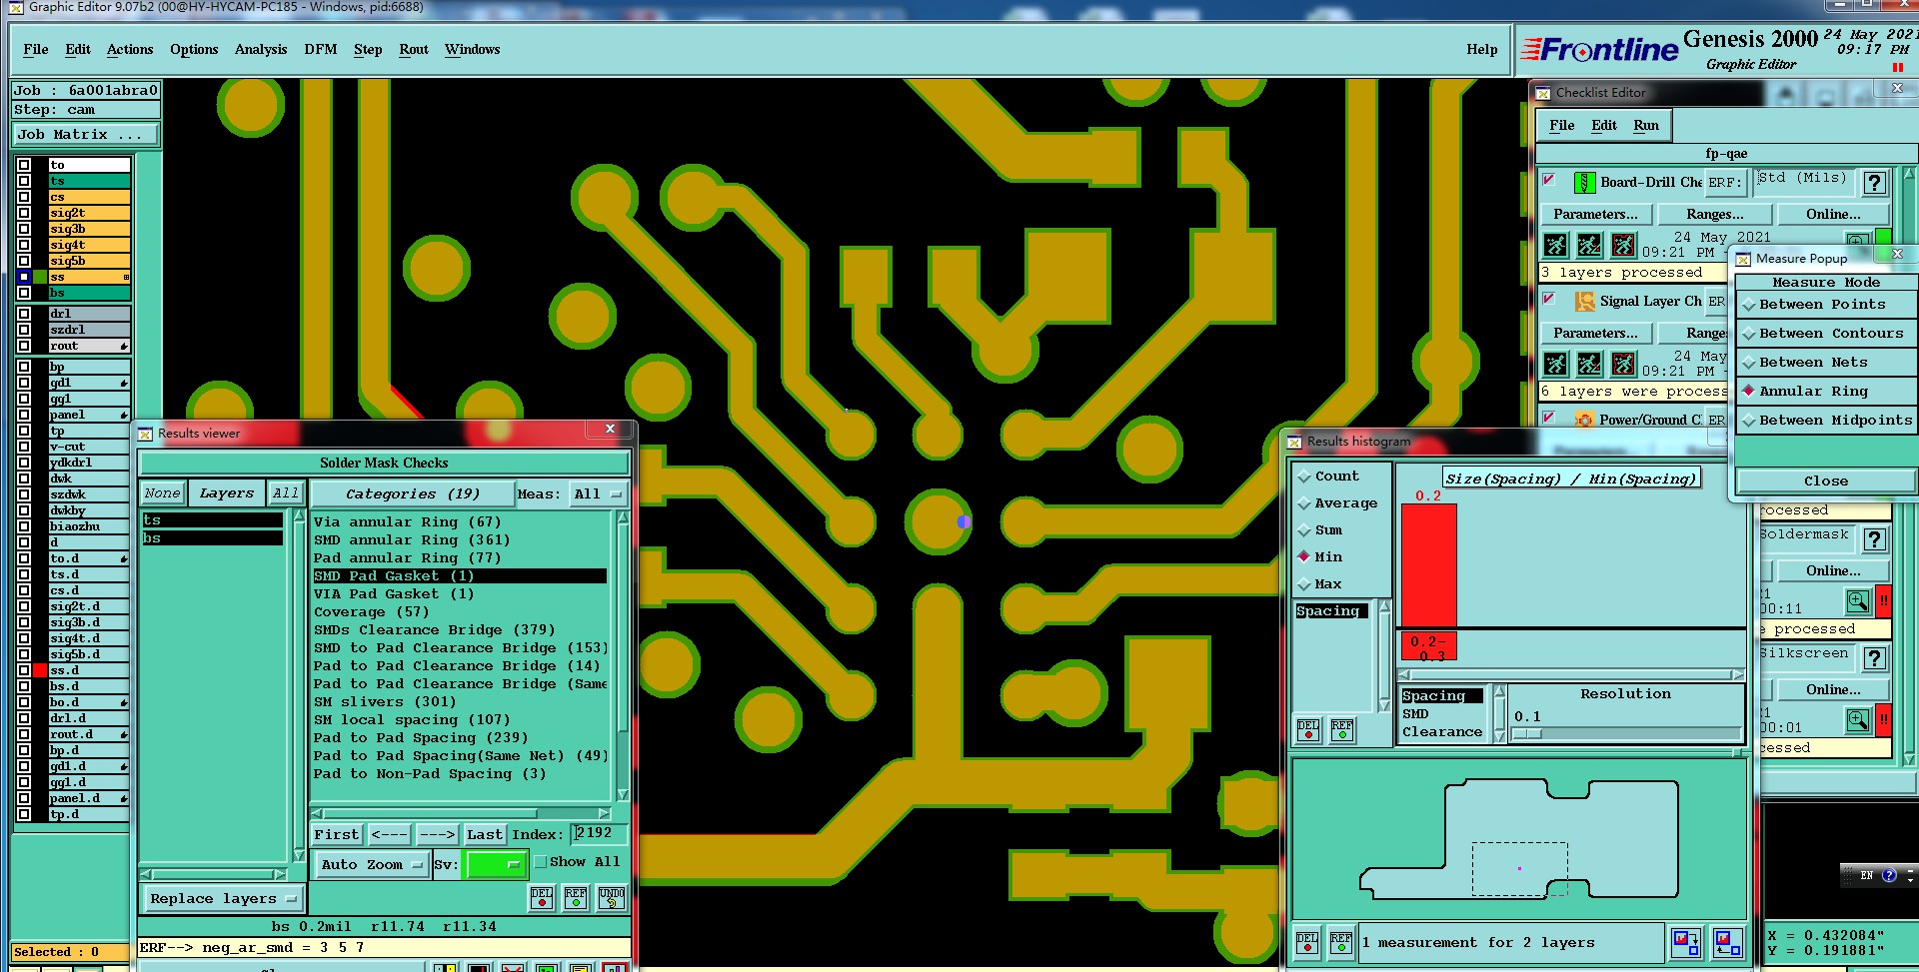This screenshot has height=972, width=1919.
Task: Click DEL icon beside 1 measurement text
Action: (1307, 943)
